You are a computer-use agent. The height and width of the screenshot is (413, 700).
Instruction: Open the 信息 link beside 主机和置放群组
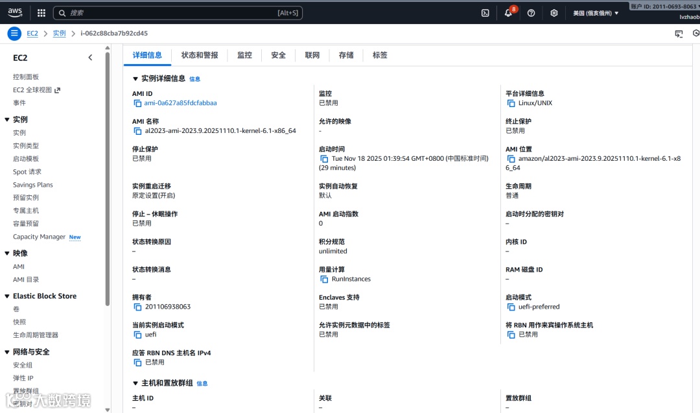202,384
